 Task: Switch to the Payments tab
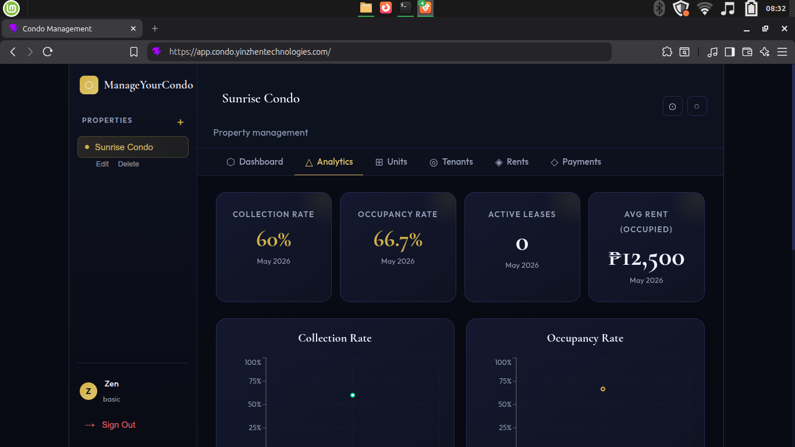click(576, 162)
